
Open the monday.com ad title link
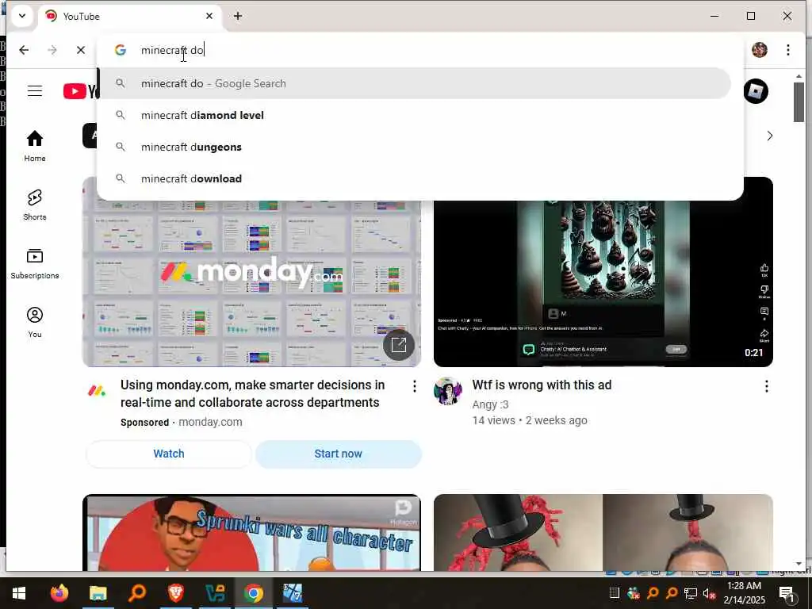click(253, 393)
